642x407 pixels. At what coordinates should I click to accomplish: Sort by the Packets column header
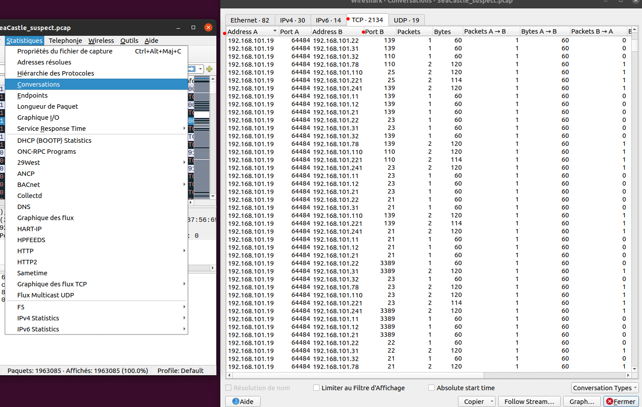[414, 31]
